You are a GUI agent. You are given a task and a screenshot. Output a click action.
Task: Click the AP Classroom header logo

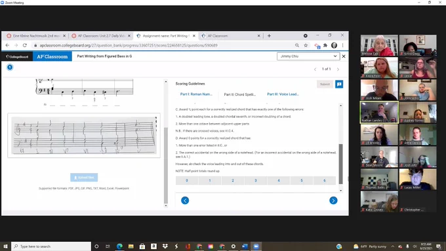pyautogui.click(x=52, y=56)
